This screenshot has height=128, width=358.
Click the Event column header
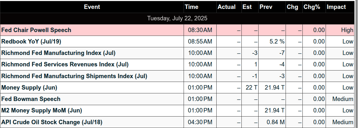point(92,7)
